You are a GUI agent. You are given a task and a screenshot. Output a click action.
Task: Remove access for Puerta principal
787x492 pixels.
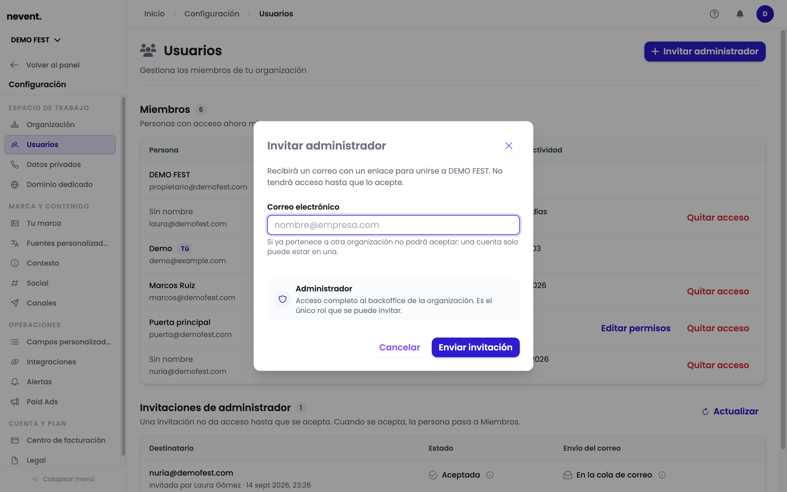pyautogui.click(x=718, y=328)
